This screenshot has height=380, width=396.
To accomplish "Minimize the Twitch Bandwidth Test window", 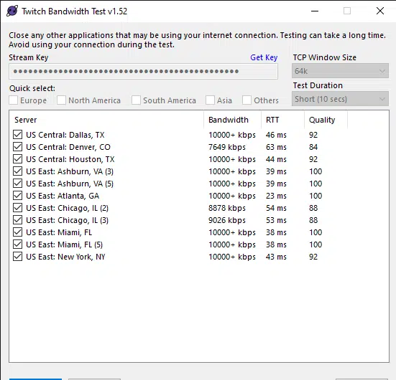I will (315, 11).
